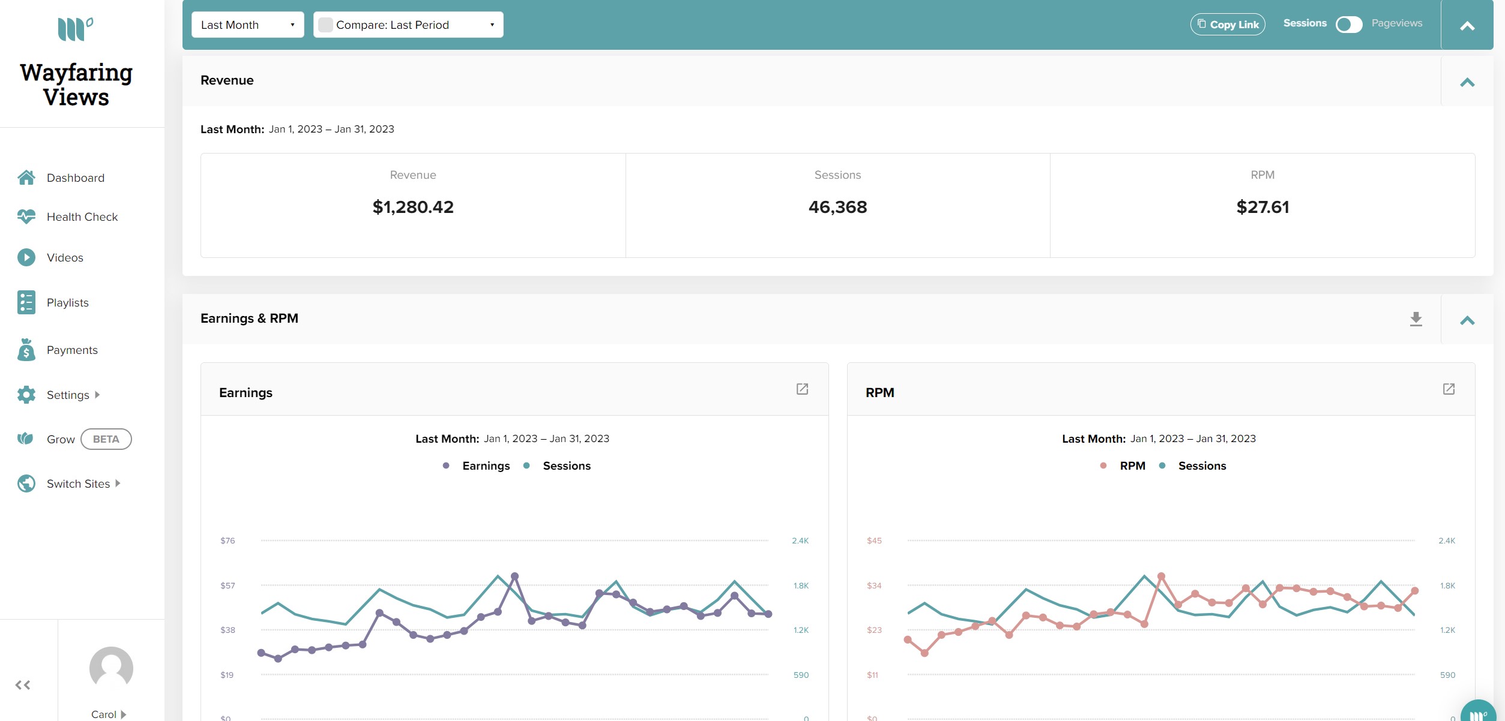
Task: Click the Pageviews label
Action: tap(1397, 23)
